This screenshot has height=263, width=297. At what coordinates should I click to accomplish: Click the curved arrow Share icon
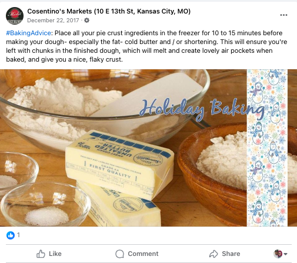pyautogui.click(x=213, y=254)
